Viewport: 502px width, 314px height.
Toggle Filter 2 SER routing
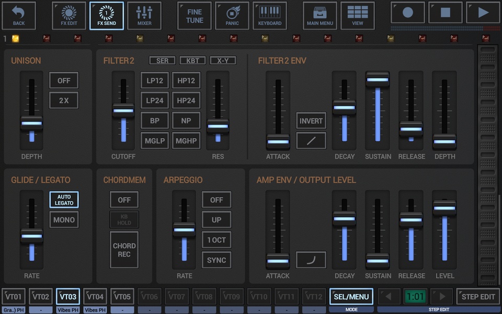162,60
